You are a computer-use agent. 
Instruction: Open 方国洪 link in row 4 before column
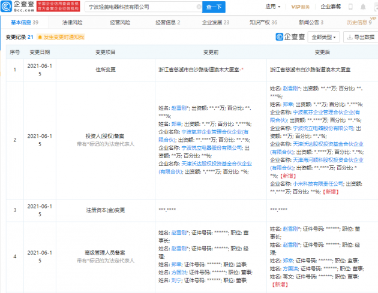(179, 272)
